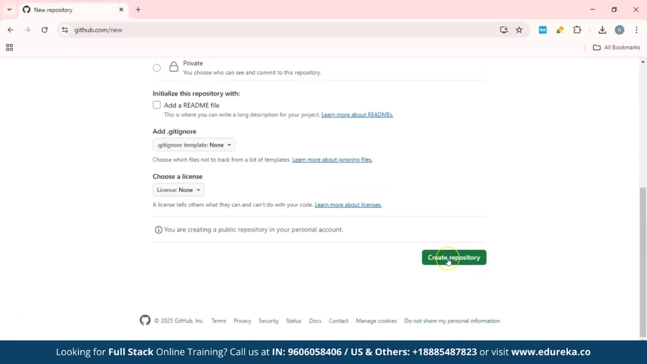Click the install app icon in address bar

pyautogui.click(x=504, y=30)
